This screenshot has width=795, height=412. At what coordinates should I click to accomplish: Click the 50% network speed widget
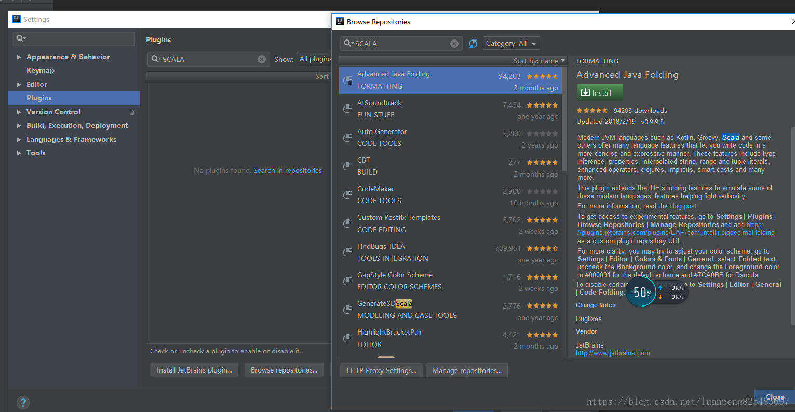(x=657, y=292)
